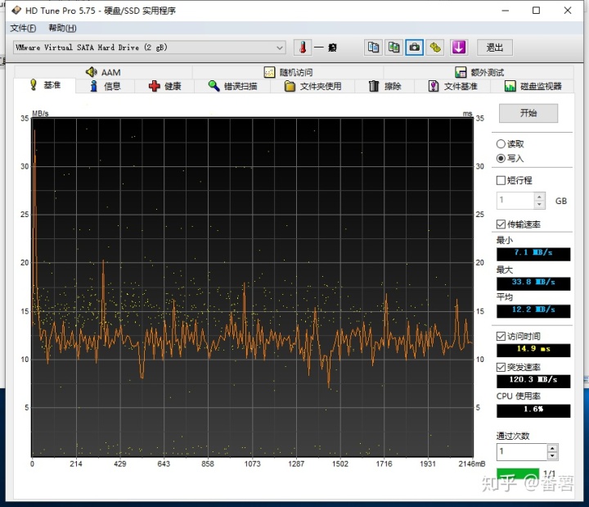Viewport: 589px width, 507px height.
Task: Open the 擦除 erase tab
Action: (384, 86)
